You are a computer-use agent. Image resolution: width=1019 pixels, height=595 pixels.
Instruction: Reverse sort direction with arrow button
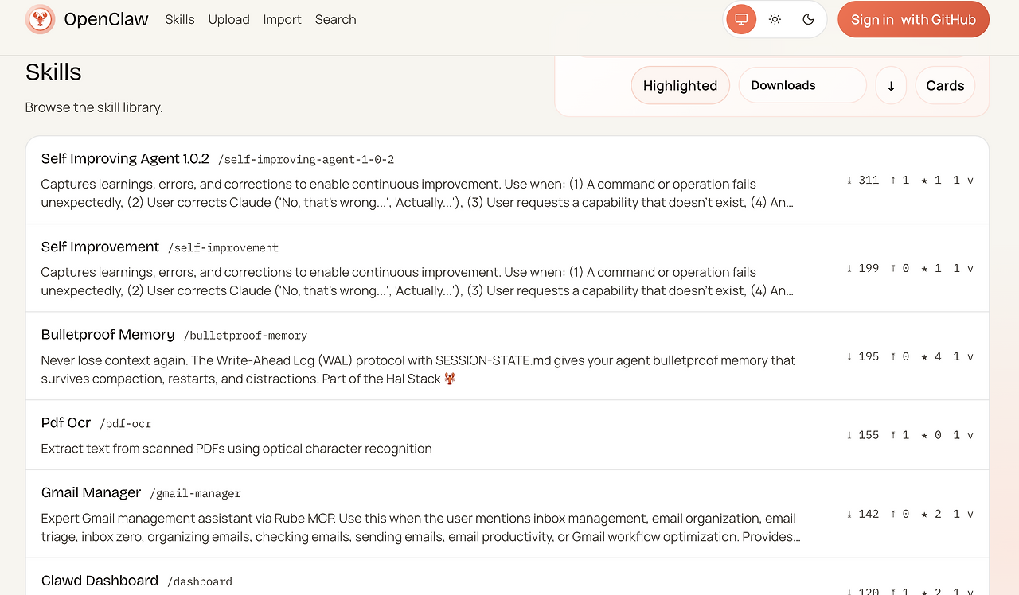[x=891, y=86]
